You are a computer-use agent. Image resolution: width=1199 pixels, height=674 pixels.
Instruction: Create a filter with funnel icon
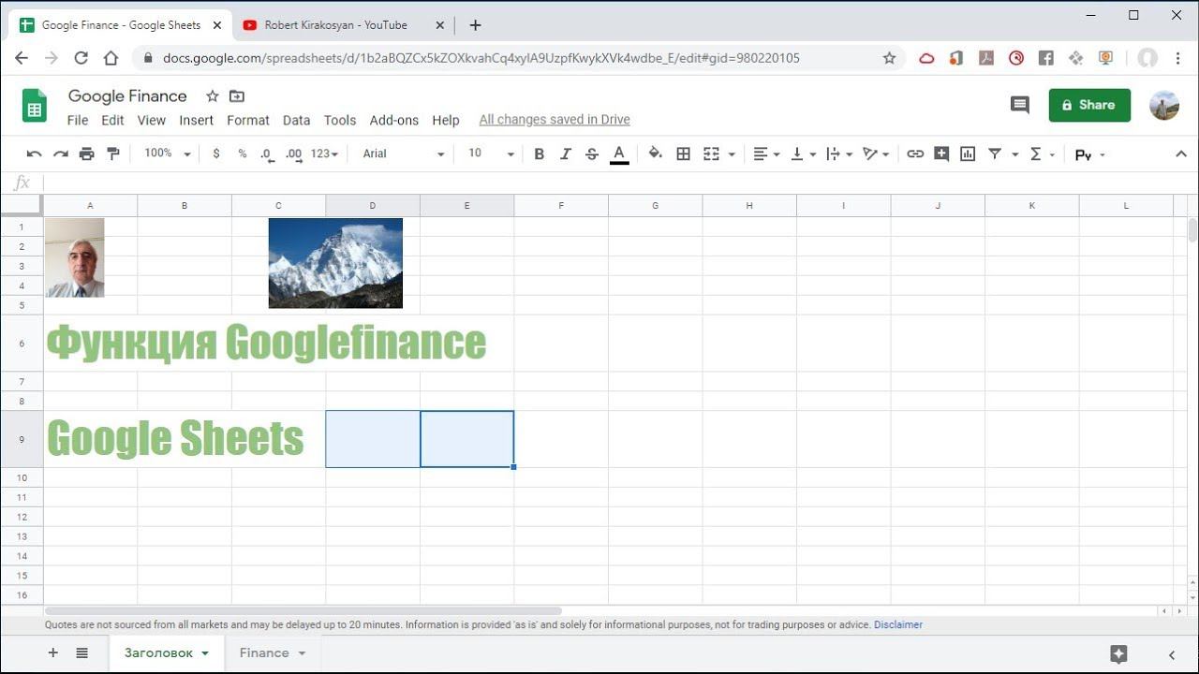point(995,154)
